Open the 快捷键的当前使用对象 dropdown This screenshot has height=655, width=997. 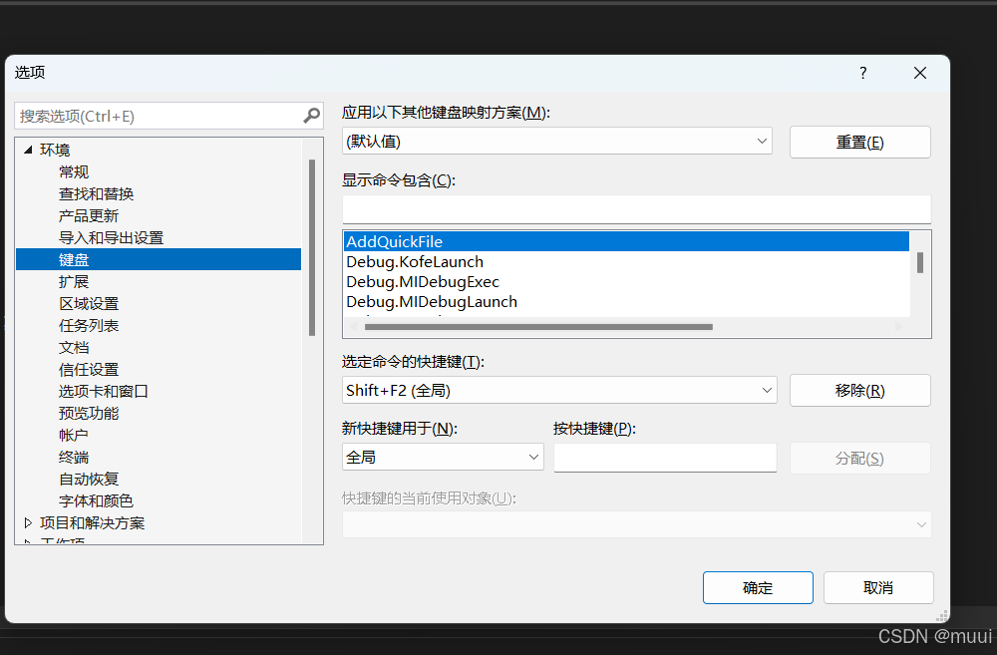tap(636, 524)
